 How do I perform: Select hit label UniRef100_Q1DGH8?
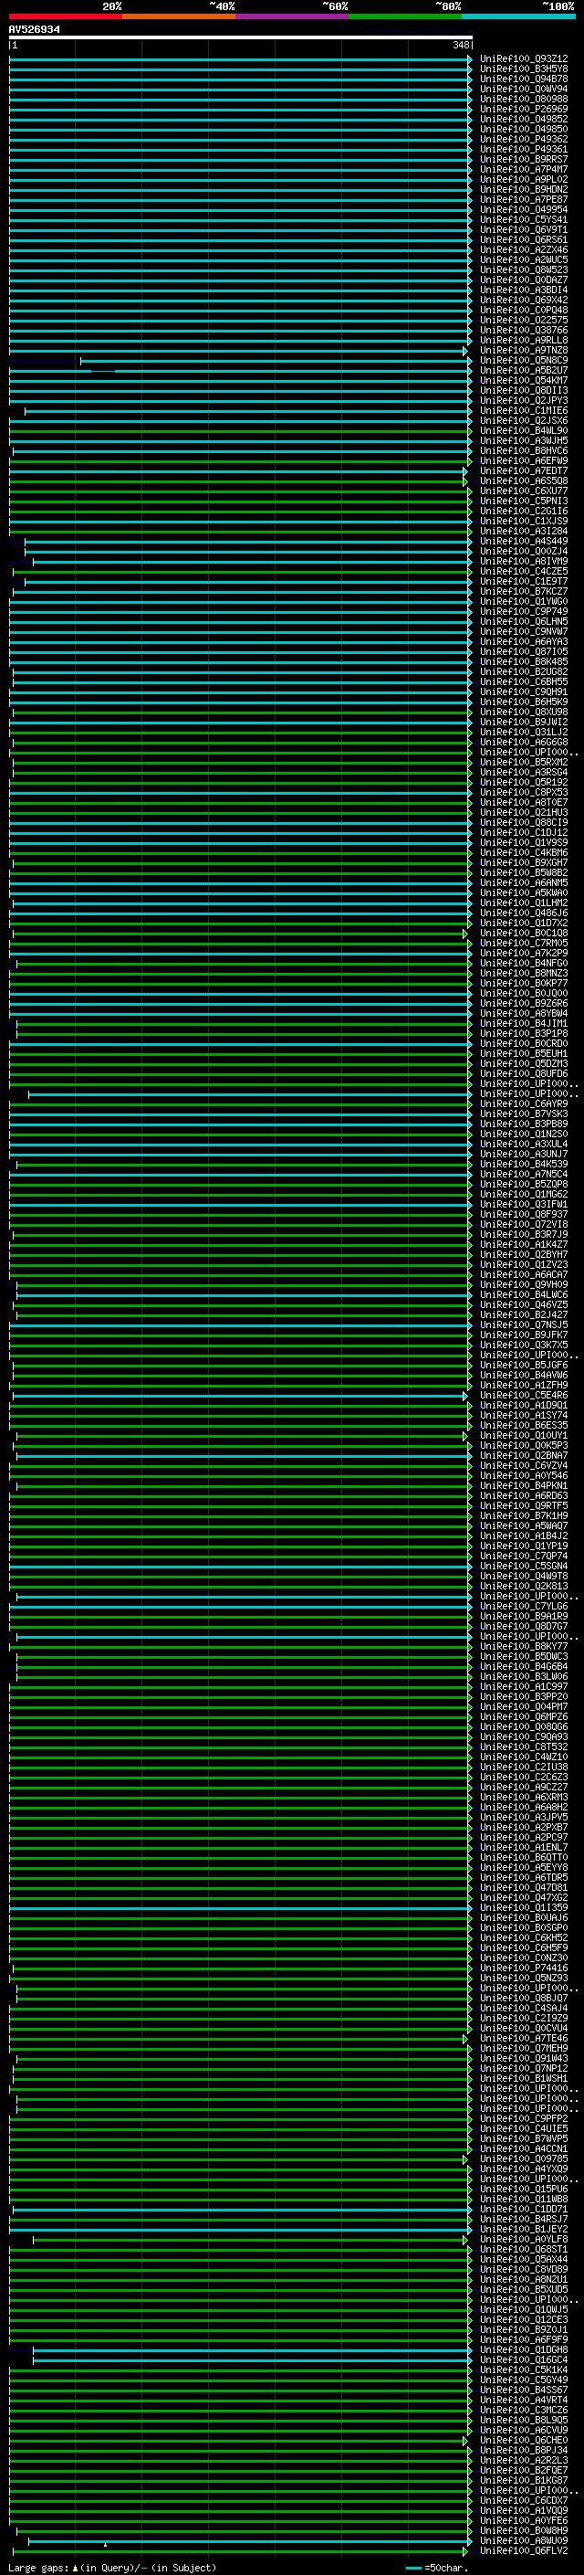click(x=524, y=2349)
